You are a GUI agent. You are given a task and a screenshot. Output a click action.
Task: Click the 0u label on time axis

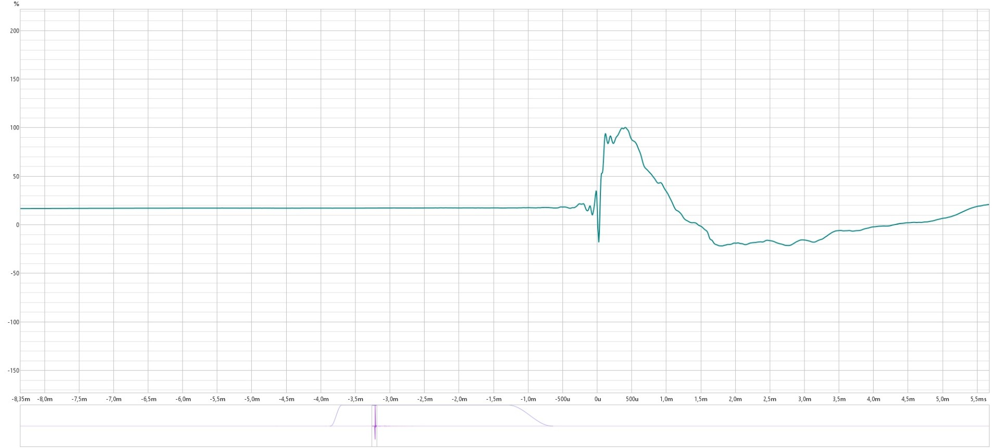point(597,399)
